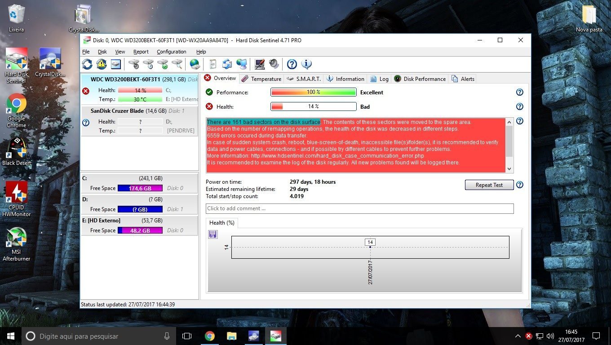The image size is (611, 345).
Task: Click the help icon next to red warning text
Action: [520, 121]
